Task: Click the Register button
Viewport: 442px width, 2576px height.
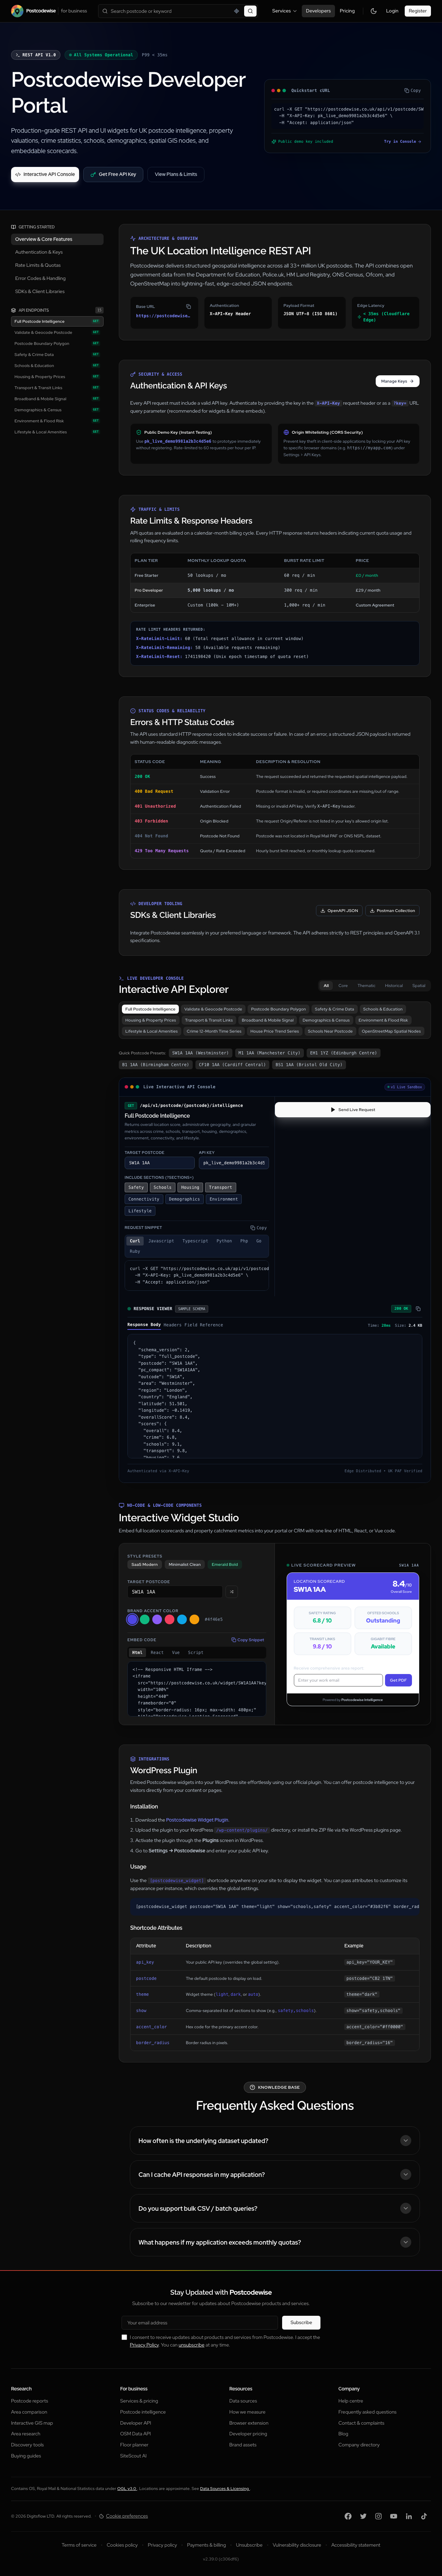Action: click(x=418, y=11)
